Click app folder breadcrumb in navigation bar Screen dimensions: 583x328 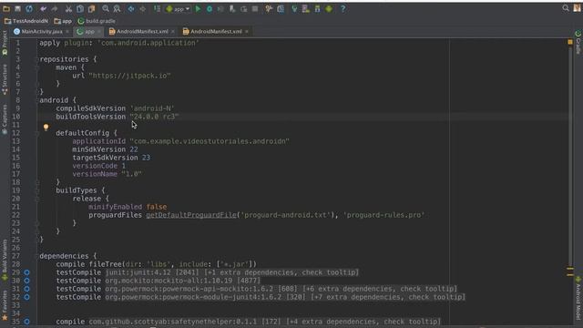63,21
